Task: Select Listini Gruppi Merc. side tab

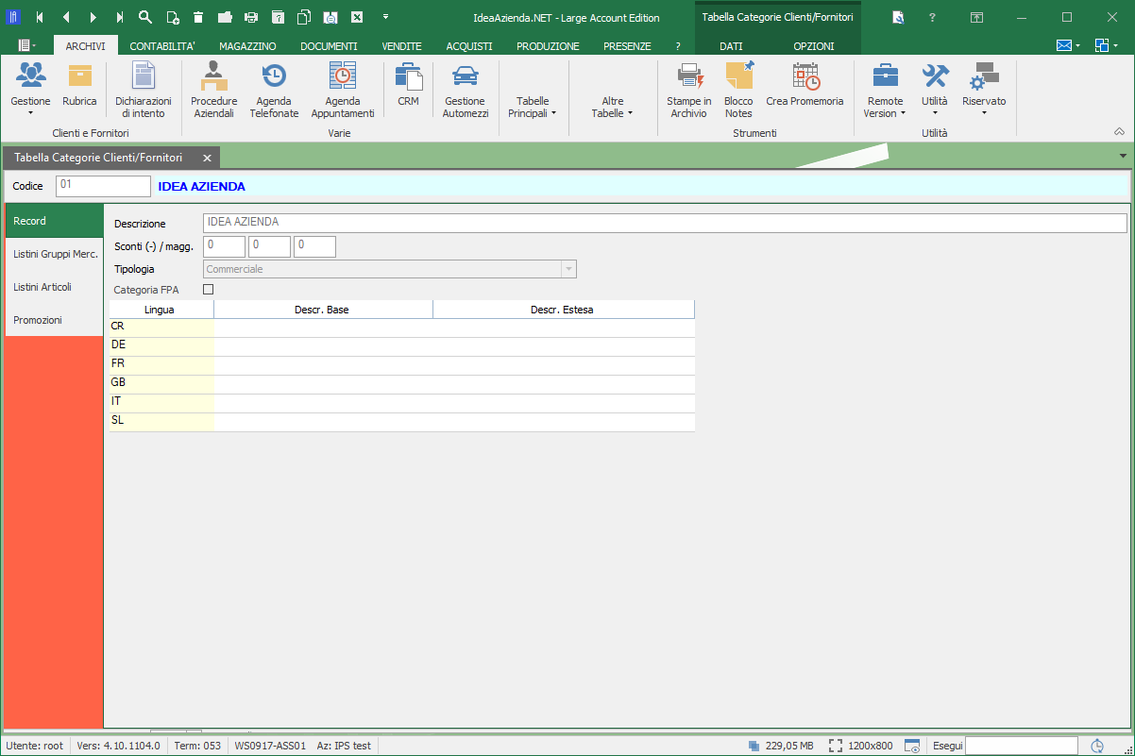Action: click(x=55, y=254)
